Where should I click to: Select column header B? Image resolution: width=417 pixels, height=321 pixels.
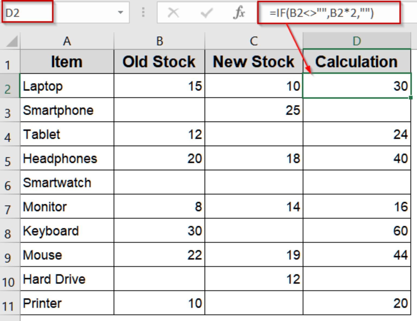[x=159, y=41]
